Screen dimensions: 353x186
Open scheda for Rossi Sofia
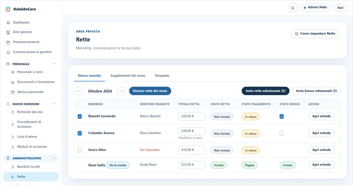(321, 165)
